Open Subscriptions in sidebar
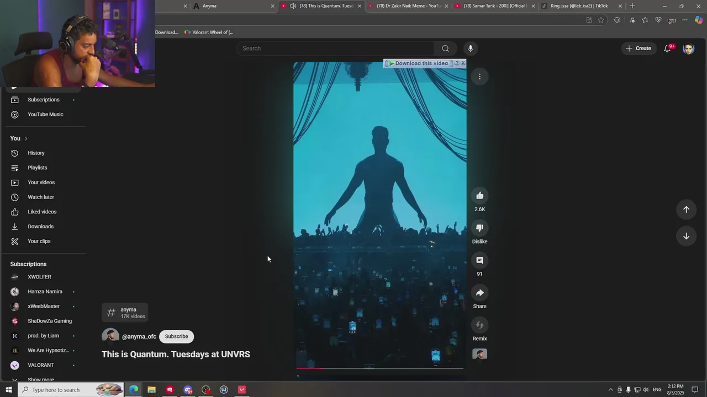Viewport: 707px width, 397px height. coord(43,100)
